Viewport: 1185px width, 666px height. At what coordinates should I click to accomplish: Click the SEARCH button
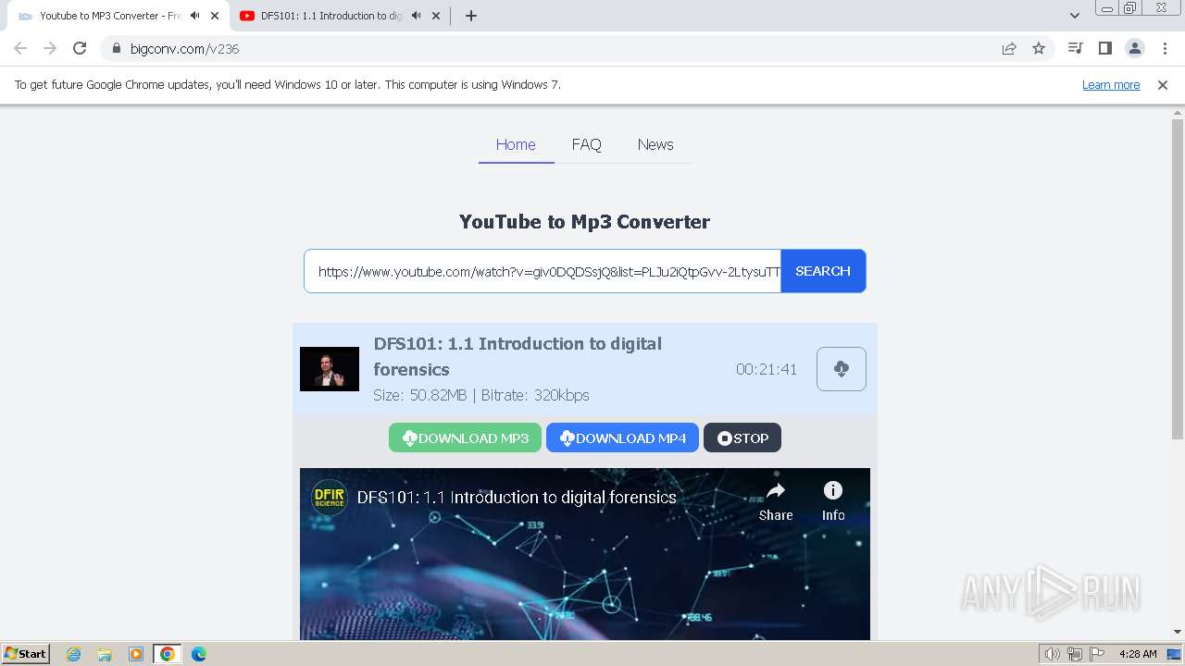point(823,271)
